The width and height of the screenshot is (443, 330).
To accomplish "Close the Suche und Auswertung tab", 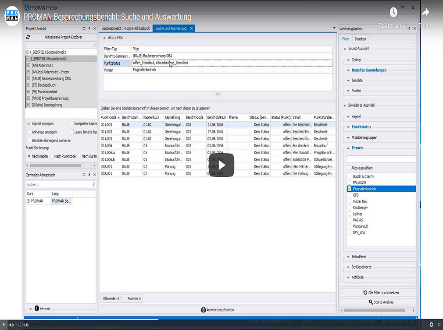I will click(191, 28).
